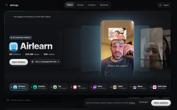Click the darkugc ghost logo icon
Screen dimensions: 177x110
coord(6,5)
